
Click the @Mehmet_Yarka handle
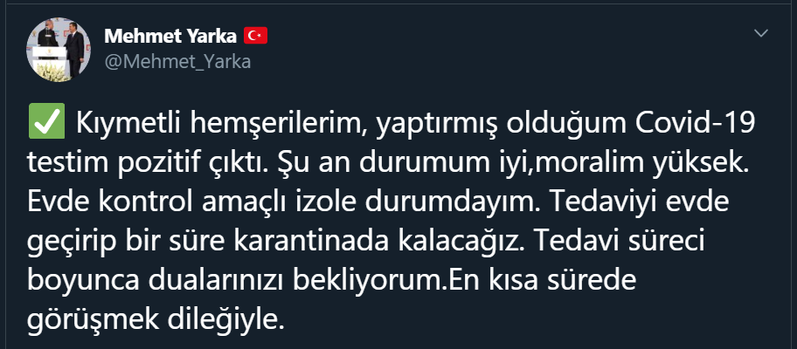[x=165, y=61]
